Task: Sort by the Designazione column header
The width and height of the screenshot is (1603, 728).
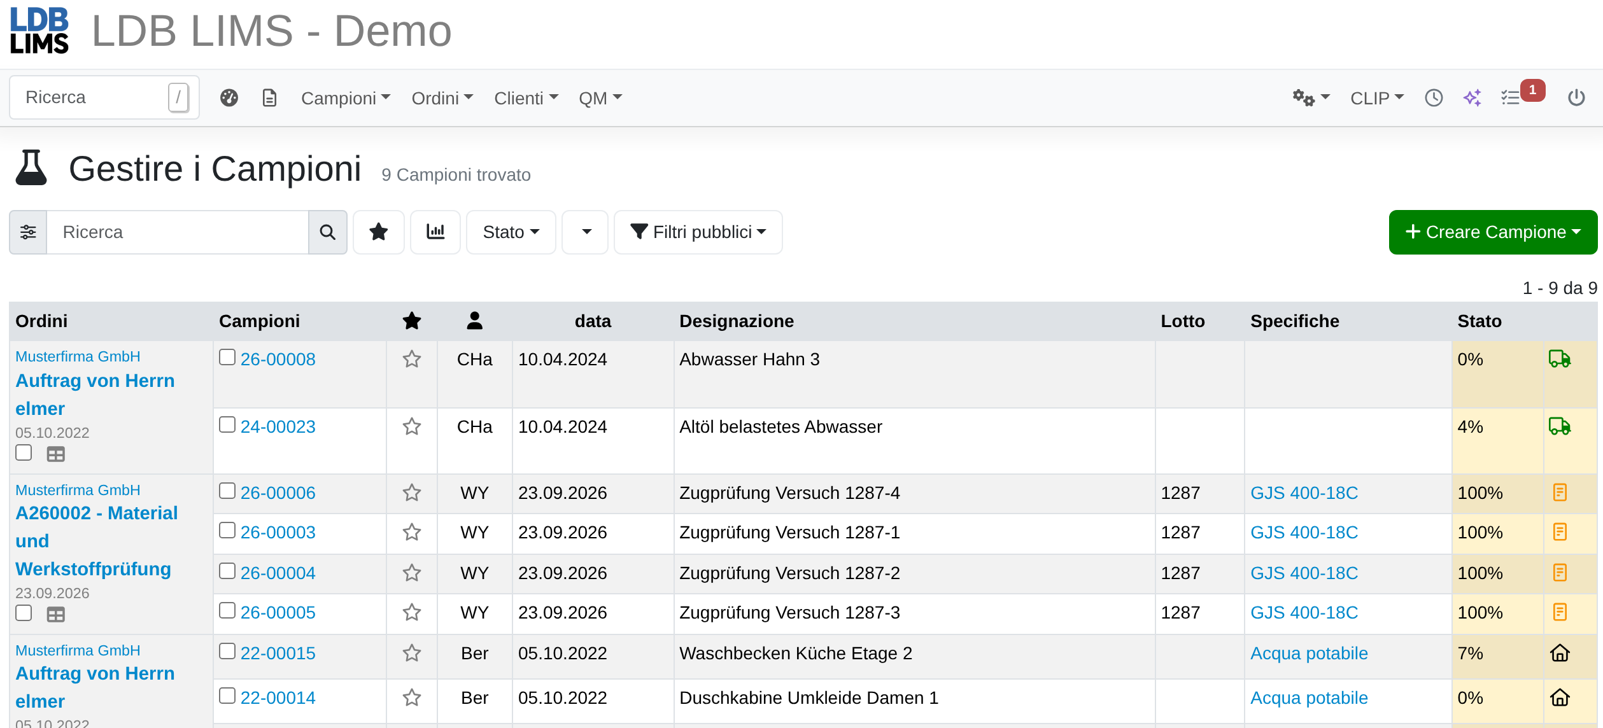Action: (737, 321)
